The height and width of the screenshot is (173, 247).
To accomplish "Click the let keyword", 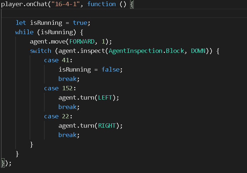I will pos(21,23).
